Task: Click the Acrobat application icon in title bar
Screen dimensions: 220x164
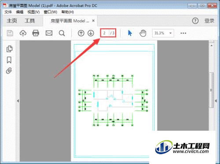Action: coord(5,5)
